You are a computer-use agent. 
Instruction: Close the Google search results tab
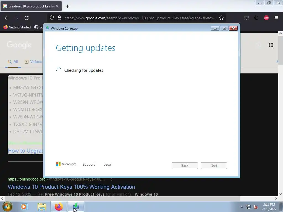click(57, 6)
